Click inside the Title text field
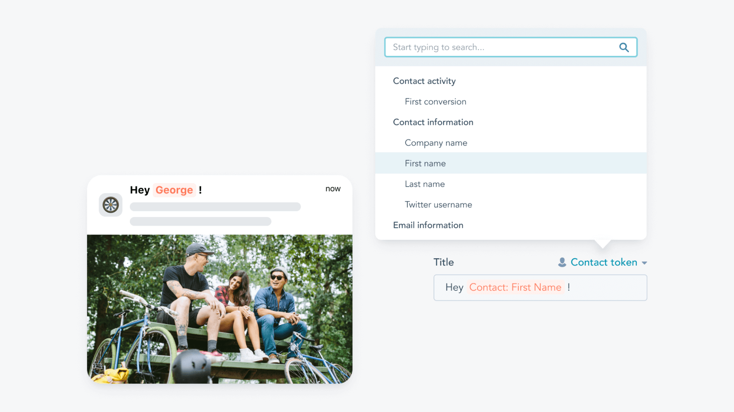The image size is (734, 412). (540, 287)
